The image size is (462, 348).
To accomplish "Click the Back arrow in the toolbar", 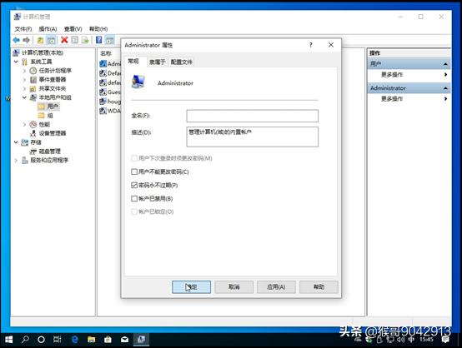I will 16,40.
